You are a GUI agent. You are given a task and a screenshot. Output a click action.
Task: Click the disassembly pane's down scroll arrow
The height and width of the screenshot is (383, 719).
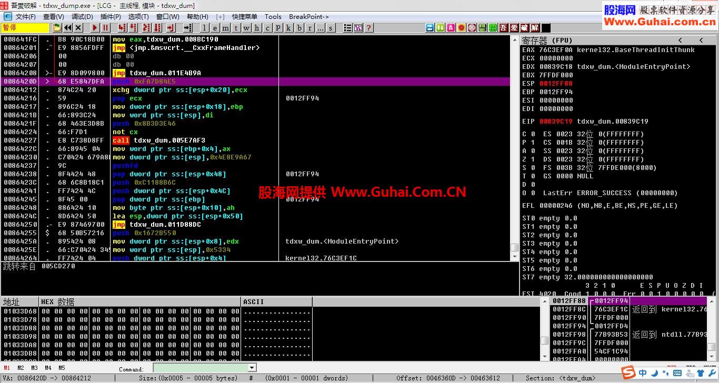514,256
